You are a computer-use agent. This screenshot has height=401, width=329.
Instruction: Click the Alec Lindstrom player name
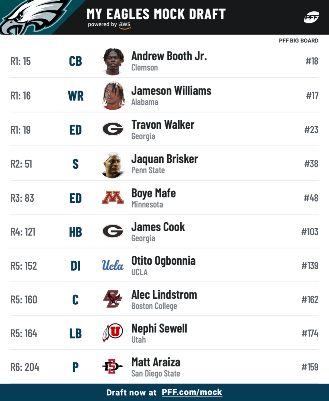coord(164,295)
